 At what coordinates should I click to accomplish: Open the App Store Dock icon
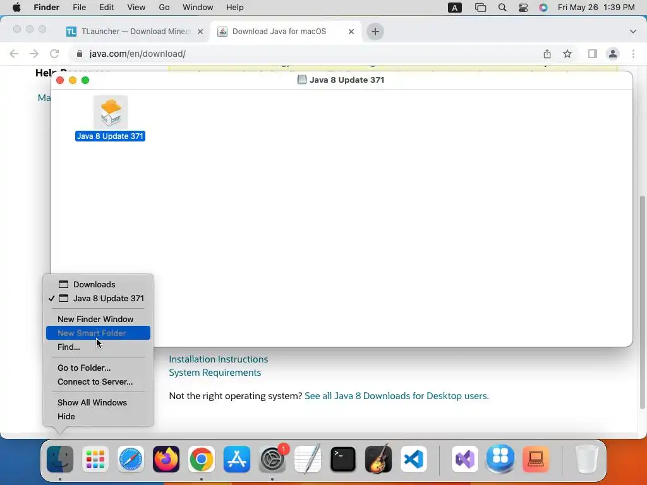237,459
